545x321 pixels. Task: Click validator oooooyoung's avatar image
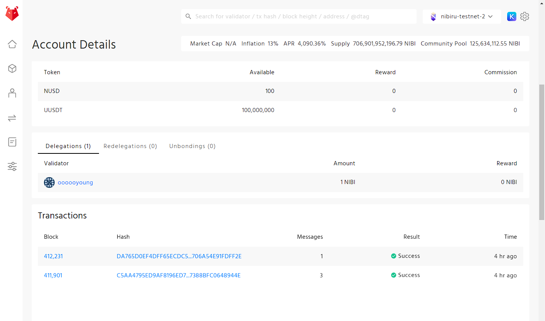pyautogui.click(x=49, y=182)
